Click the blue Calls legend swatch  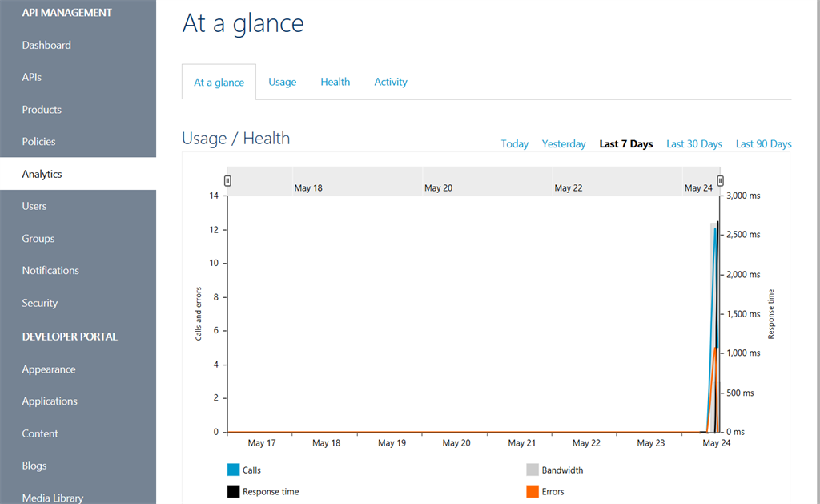coord(234,470)
